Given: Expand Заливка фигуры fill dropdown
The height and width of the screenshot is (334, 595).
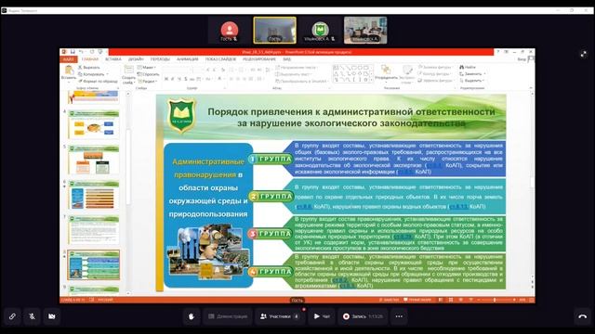Looking at the screenshot, I should pos(435,67).
